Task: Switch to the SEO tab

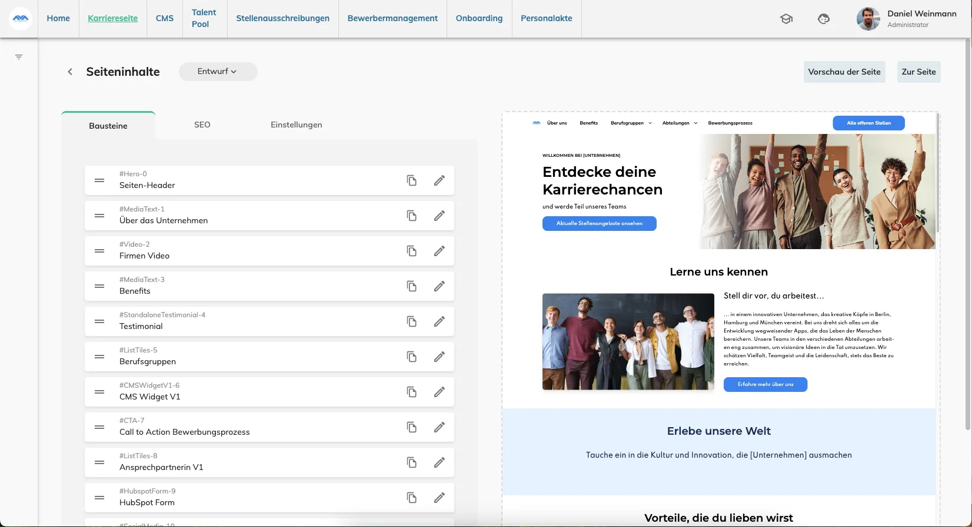Action: coord(202,125)
